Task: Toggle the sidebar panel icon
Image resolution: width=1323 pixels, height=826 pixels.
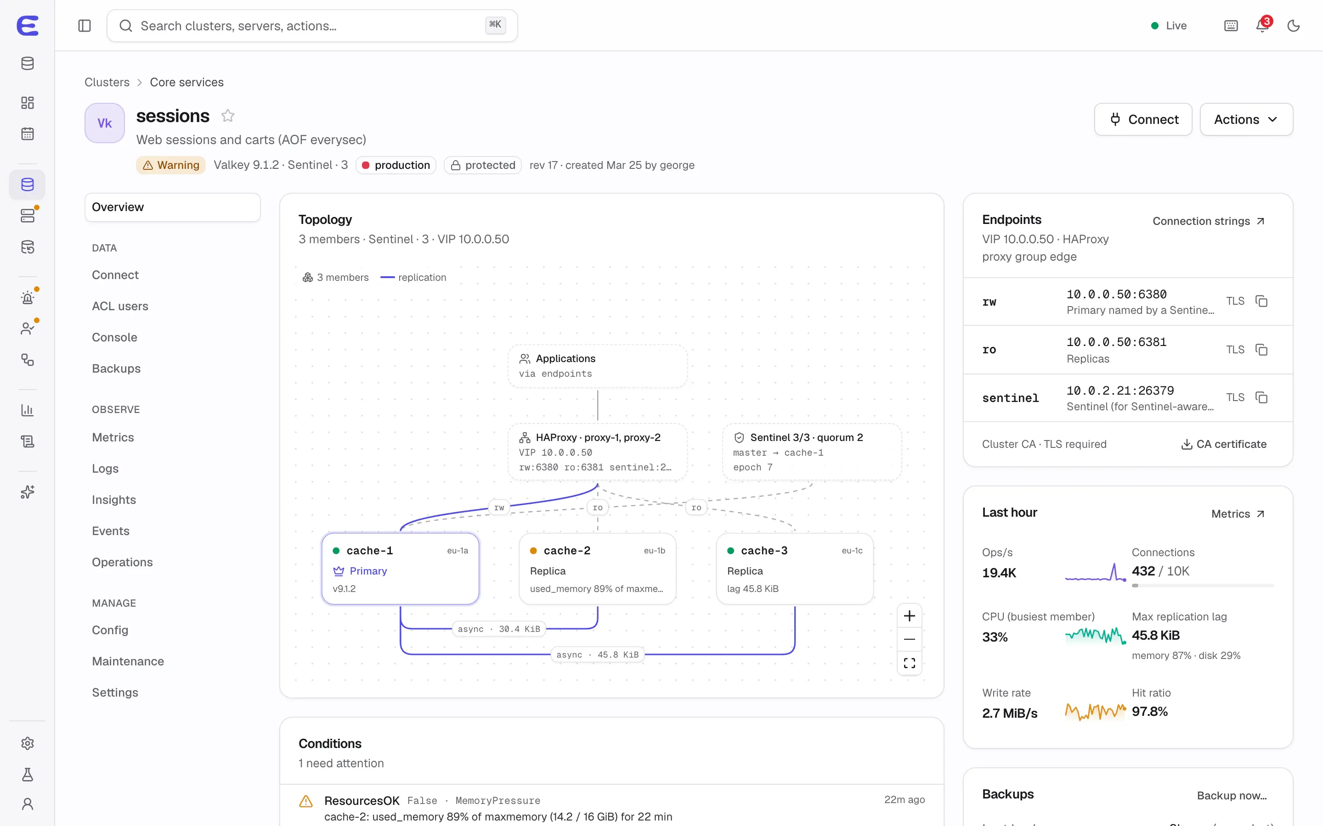Action: pyautogui.click(x=84, y=26)
